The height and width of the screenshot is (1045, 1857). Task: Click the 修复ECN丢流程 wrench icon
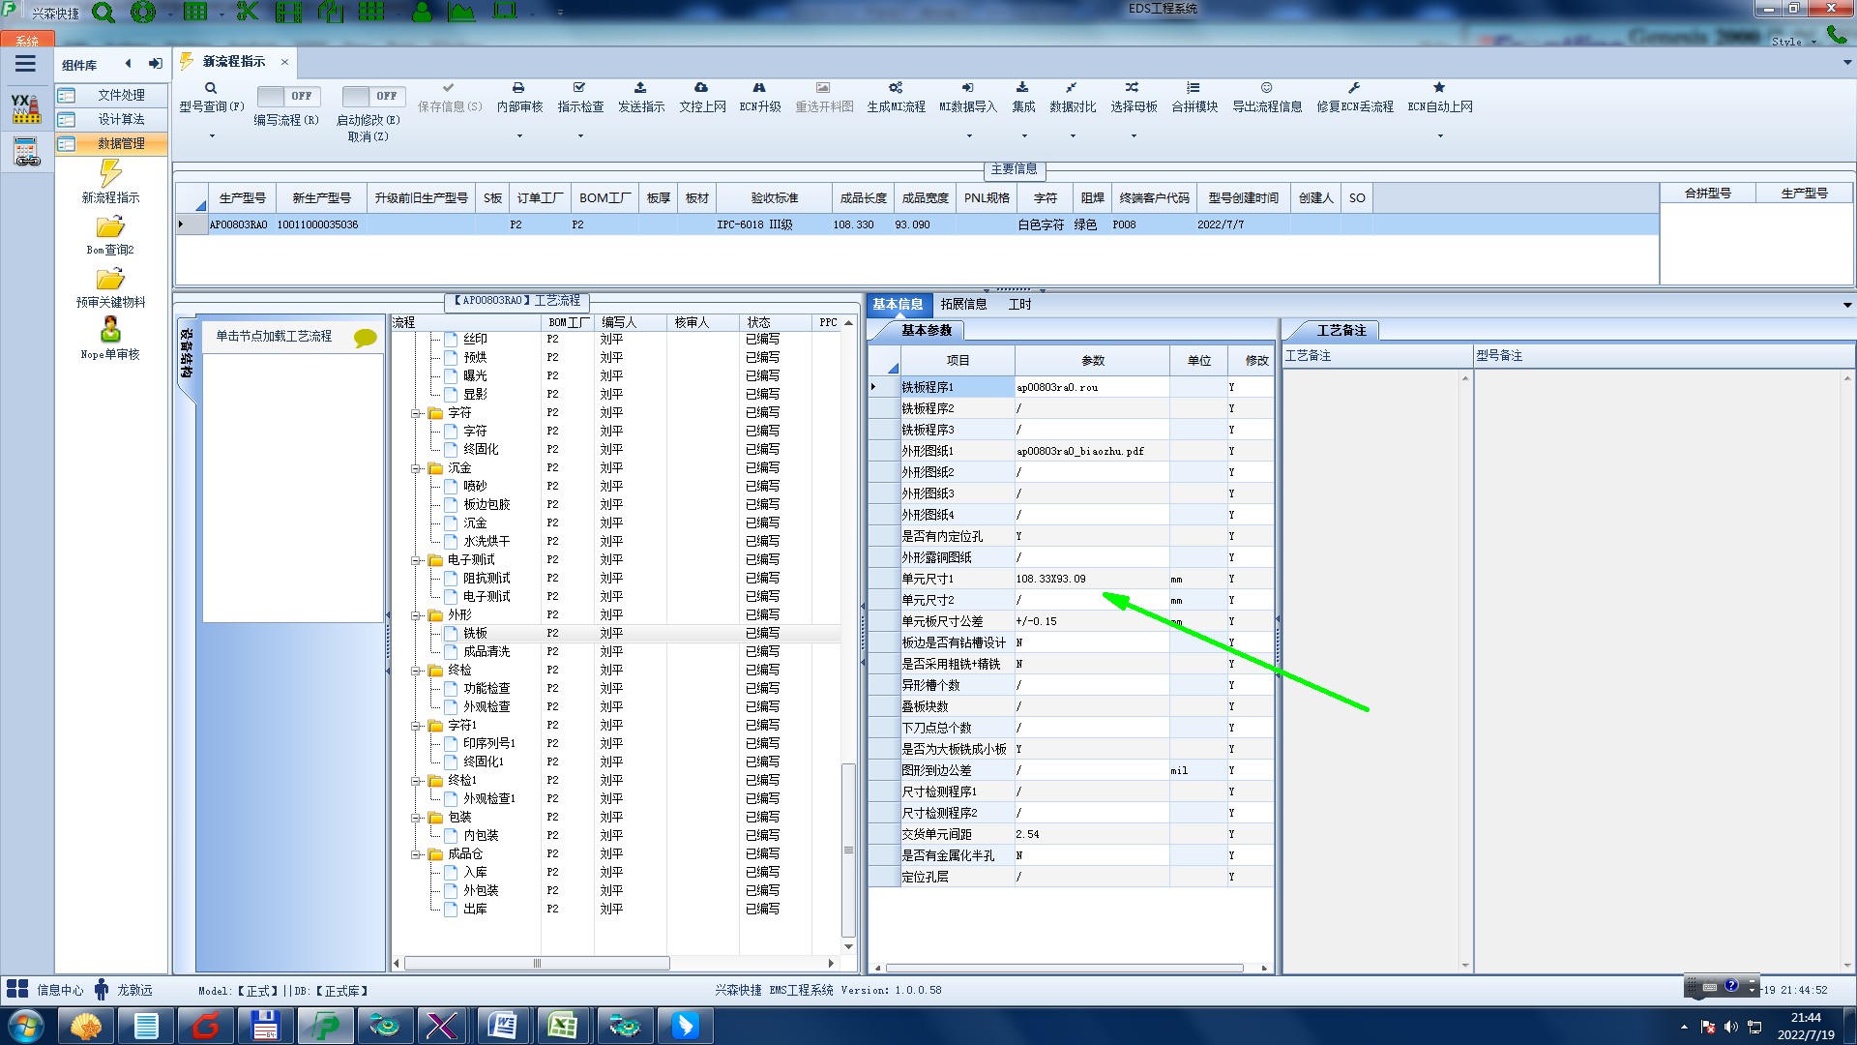pyautogui.click(x=1354, y=88)
